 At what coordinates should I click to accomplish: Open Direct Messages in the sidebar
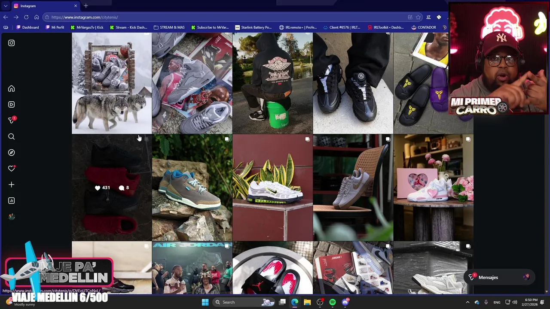[12, 120]
